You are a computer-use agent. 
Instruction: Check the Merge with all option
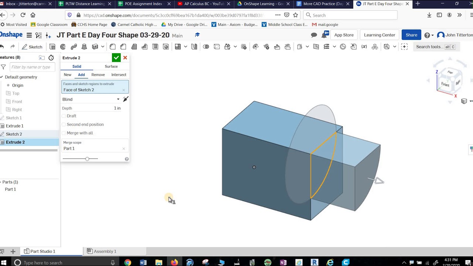point(64,133)
